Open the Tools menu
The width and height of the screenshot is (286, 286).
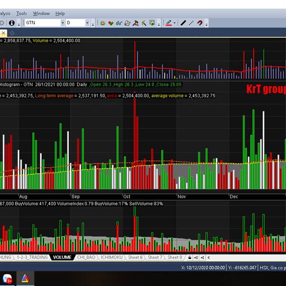(21, 13)
